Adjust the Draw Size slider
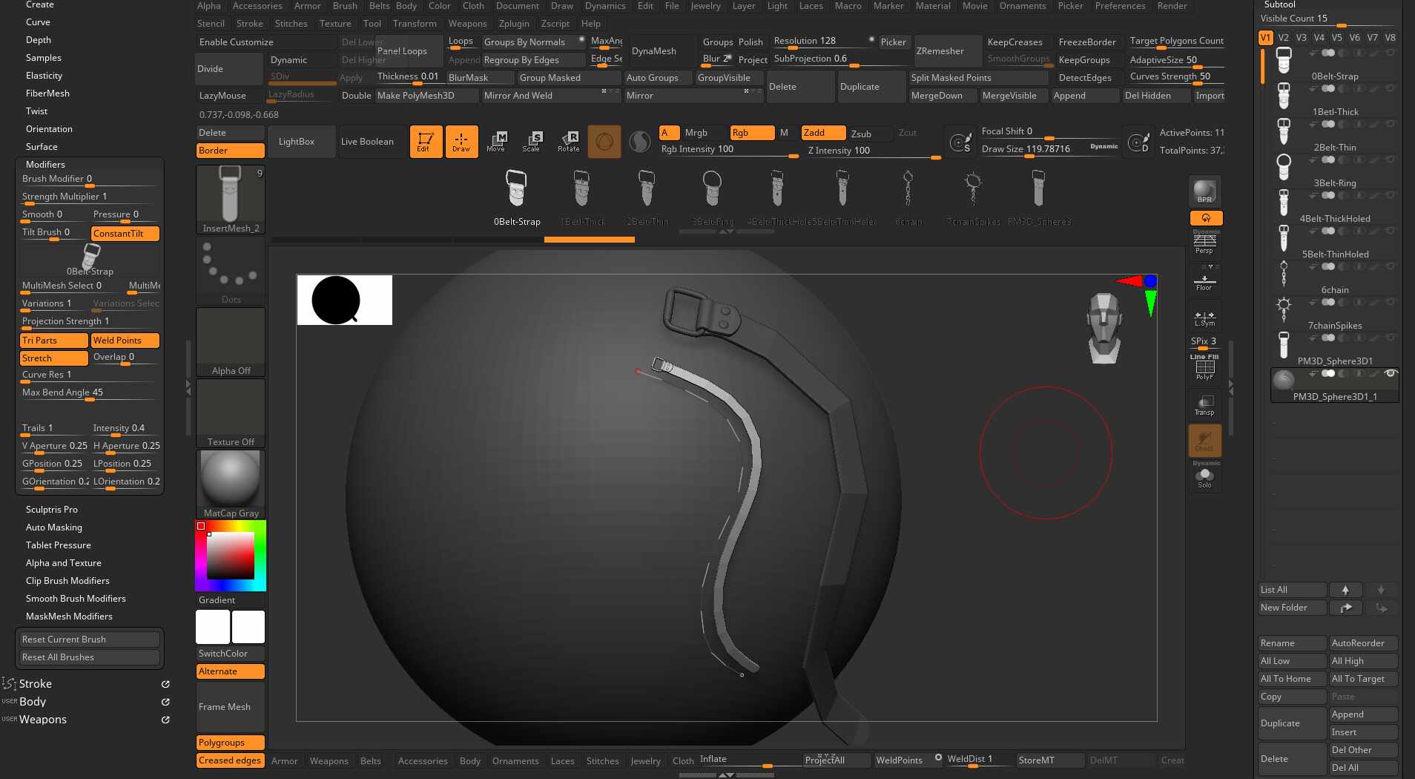Screen dimensions: 1415x779 pyautogui.click(x=1049, y=149)
